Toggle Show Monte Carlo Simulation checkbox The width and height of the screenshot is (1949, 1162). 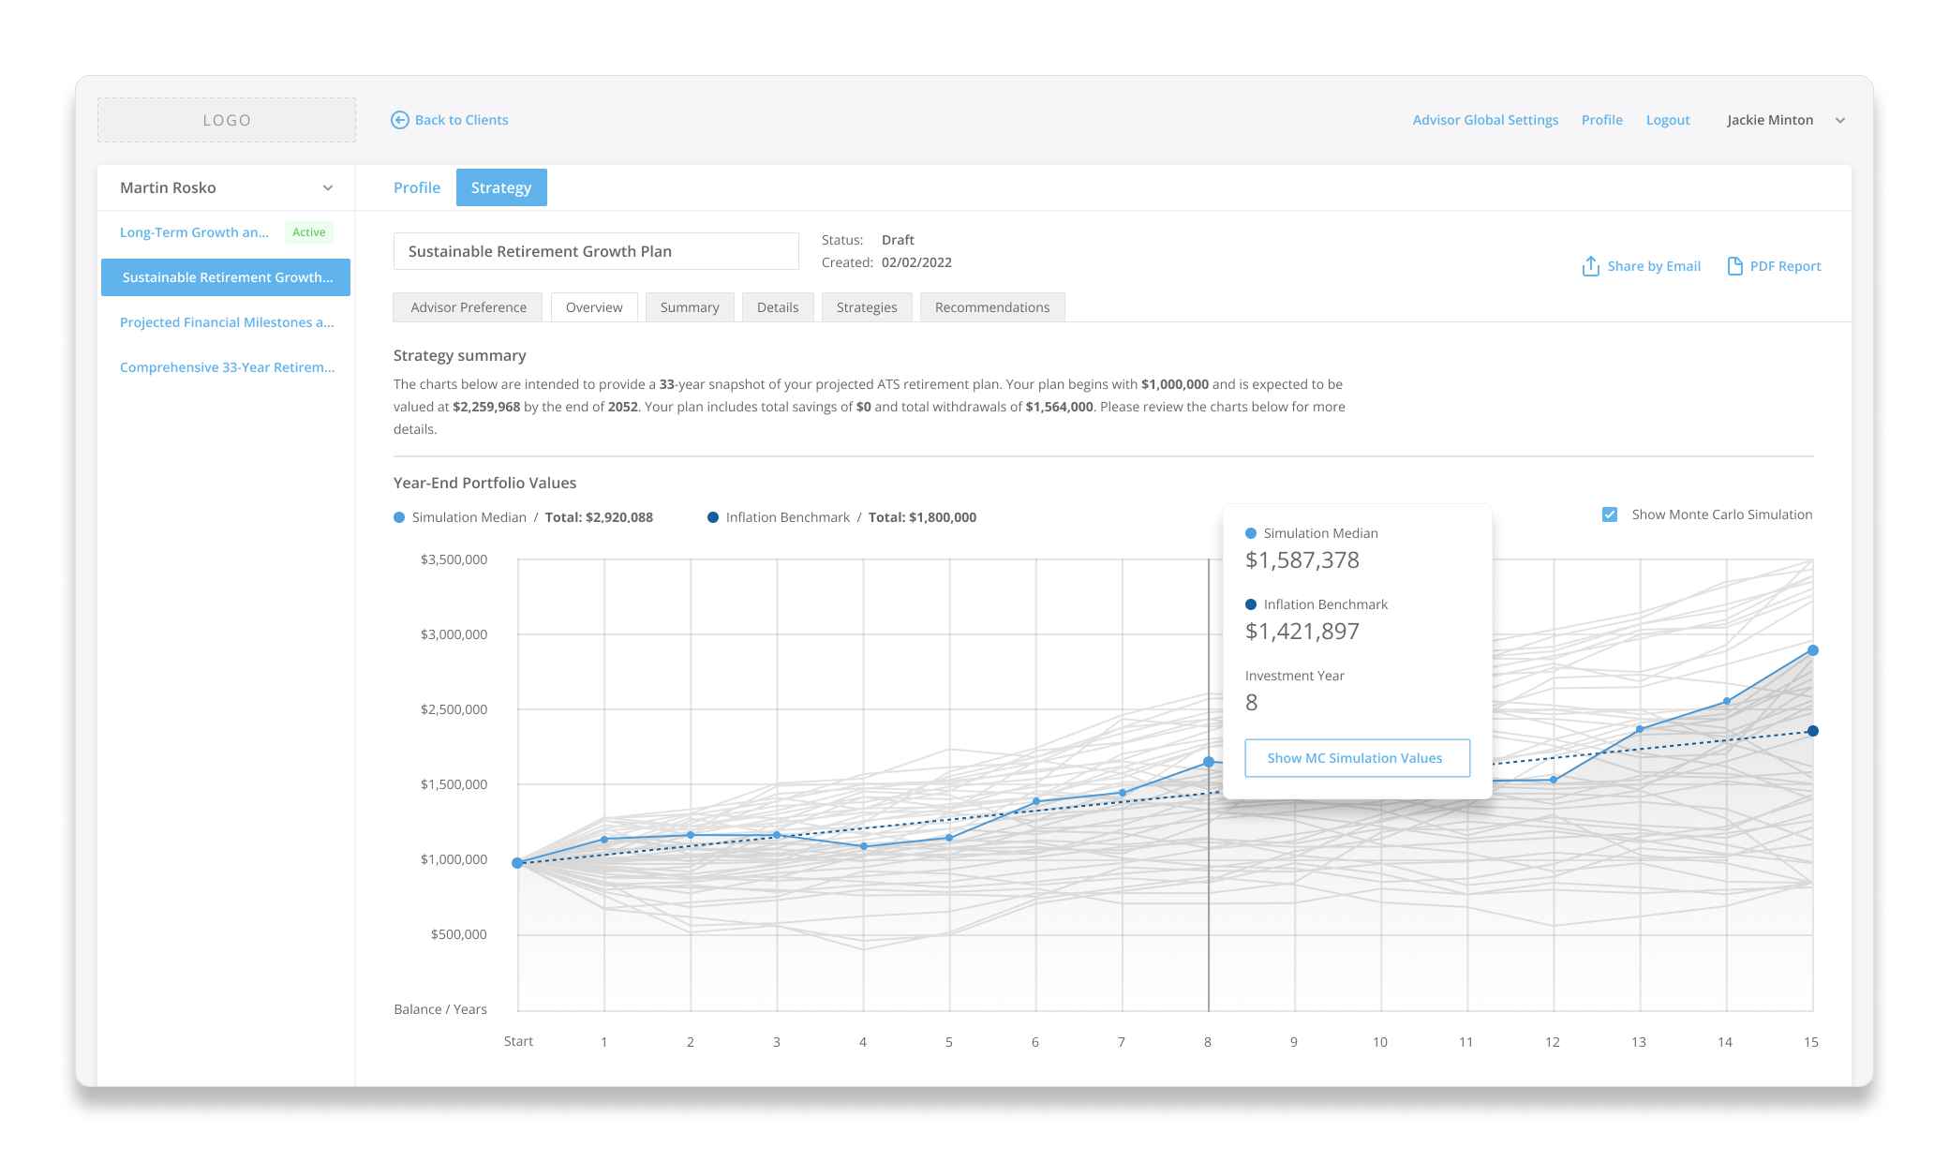1610,514
